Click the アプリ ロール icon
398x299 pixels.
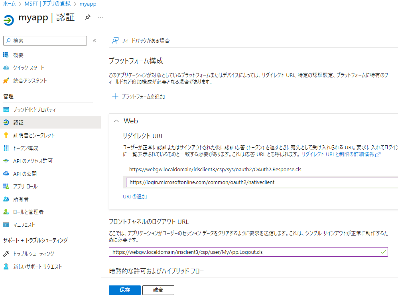(x=6, y=186)
